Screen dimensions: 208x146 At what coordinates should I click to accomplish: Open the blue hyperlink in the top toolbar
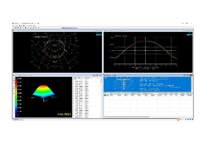[x=70, y=28]
